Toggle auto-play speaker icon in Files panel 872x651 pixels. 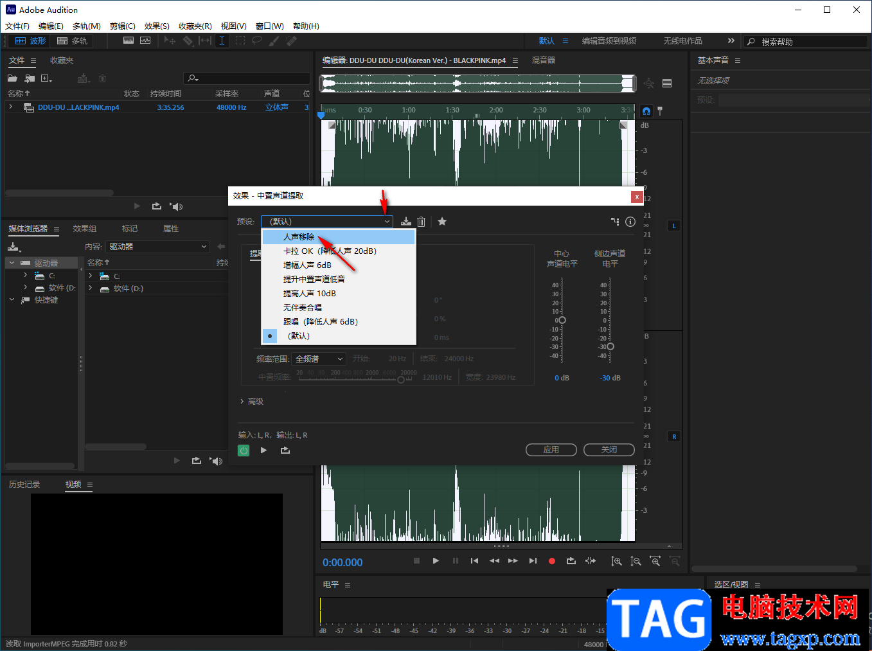pos(176,206)
